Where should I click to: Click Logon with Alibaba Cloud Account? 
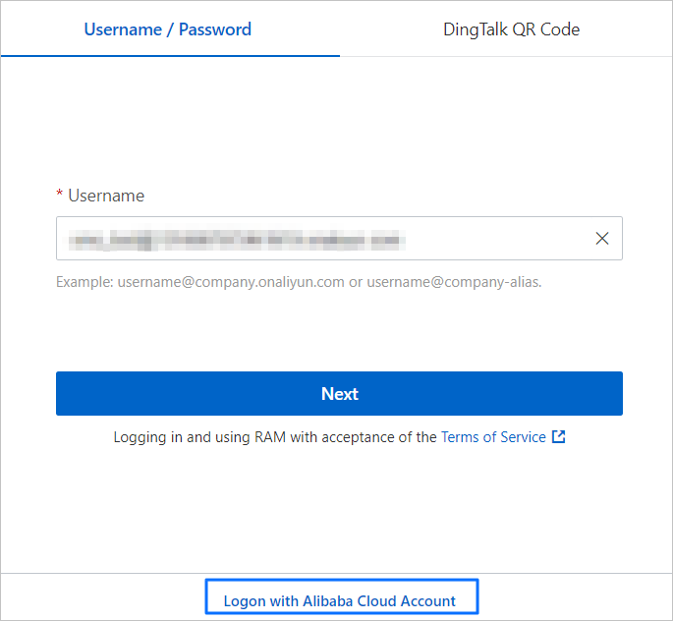pos(340,600)
